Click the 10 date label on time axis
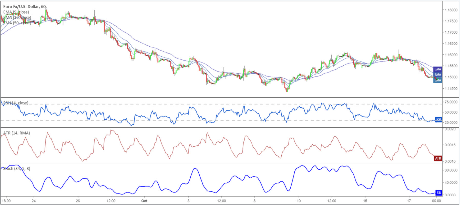This screenshot has height=205, width=460. click(299, 201)
